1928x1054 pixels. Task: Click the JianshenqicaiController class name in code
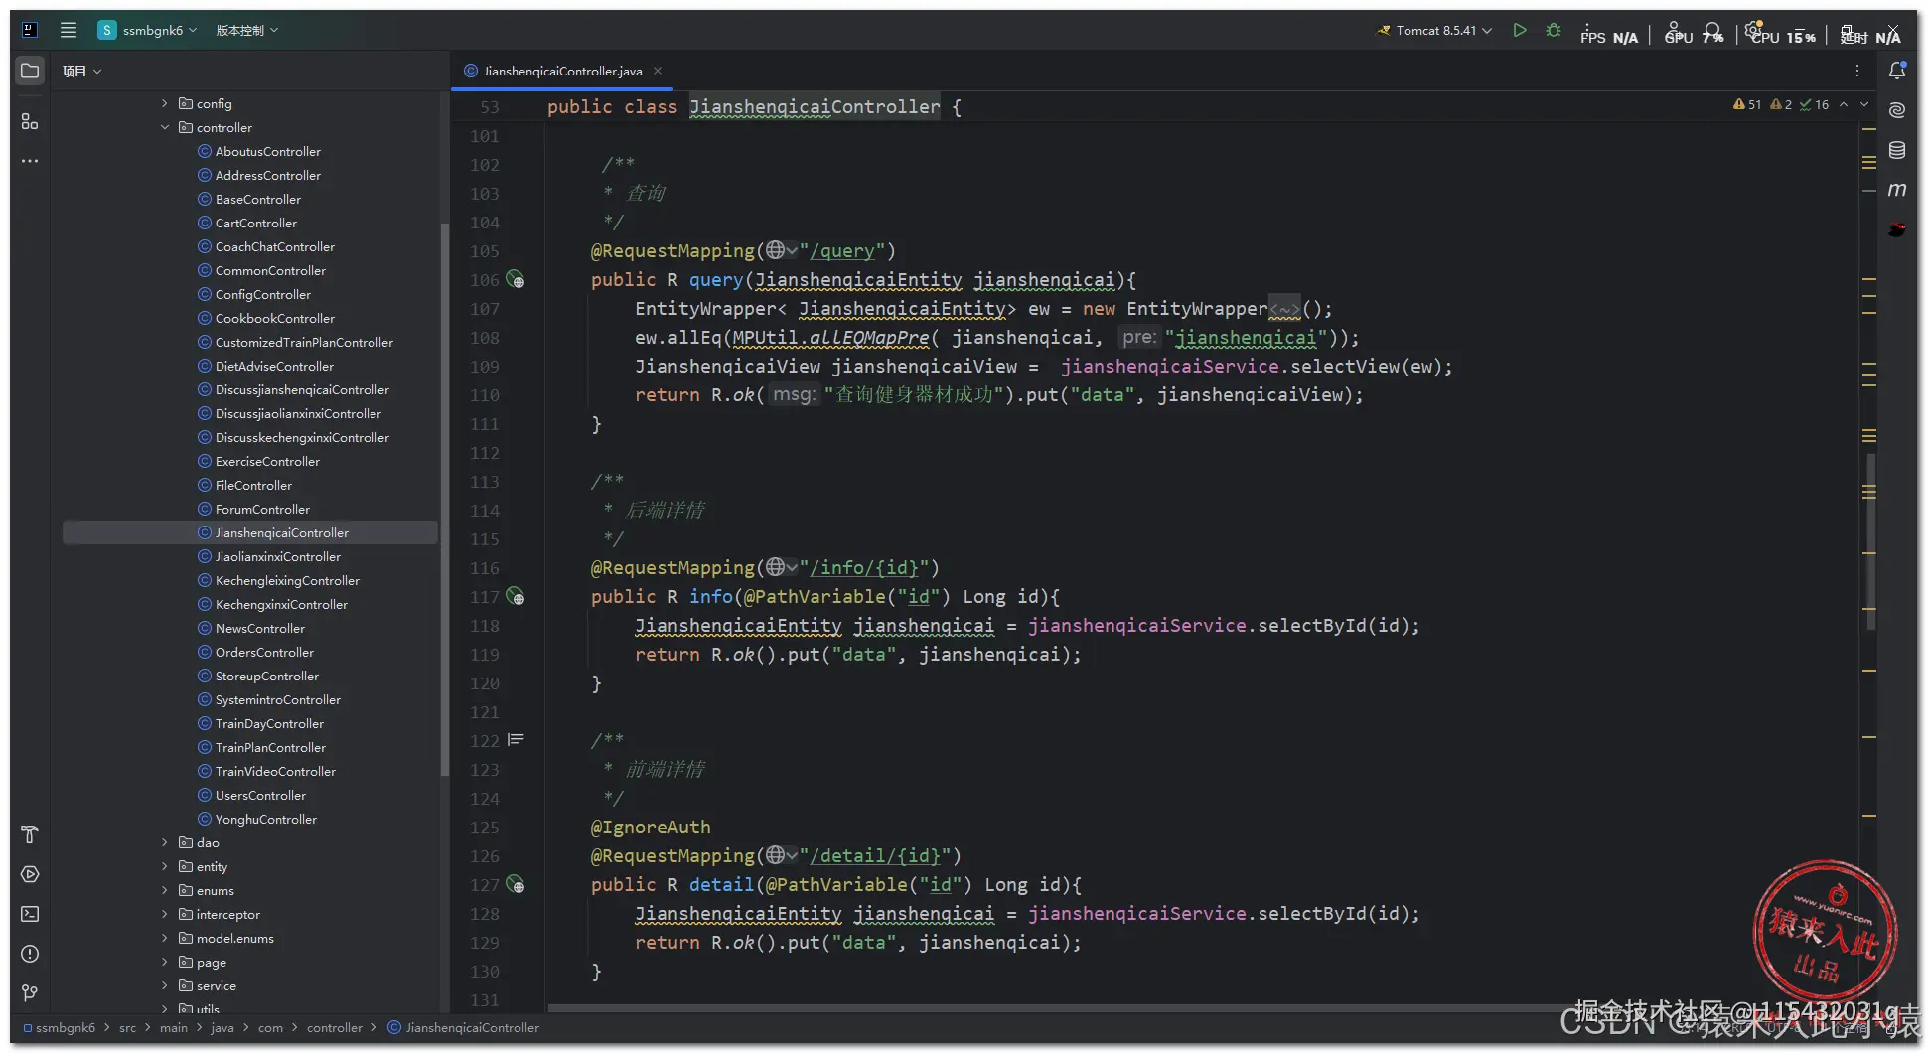click(x=815, y=106)
